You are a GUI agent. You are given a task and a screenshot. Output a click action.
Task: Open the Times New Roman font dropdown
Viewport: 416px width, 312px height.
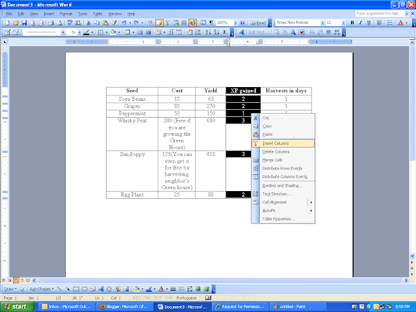[x=322, y=23]
